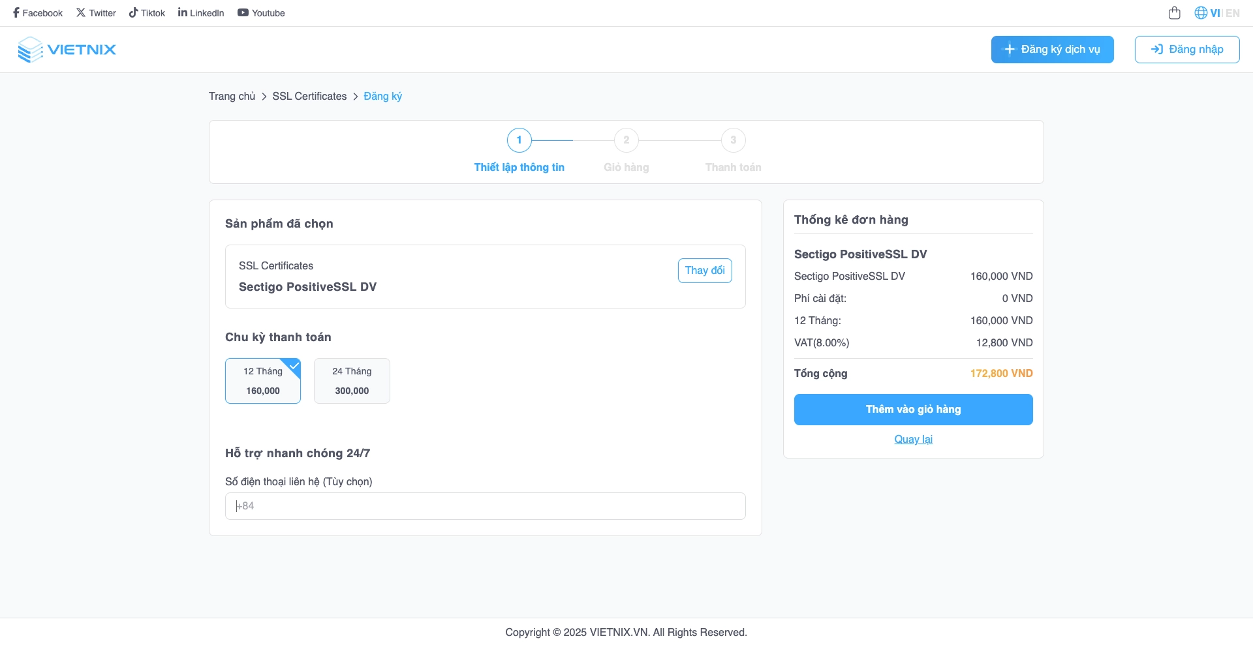The image size is (1253, 647).
Task: Click the Thêm vào giỏ hàng button
Action: (913, 410)
